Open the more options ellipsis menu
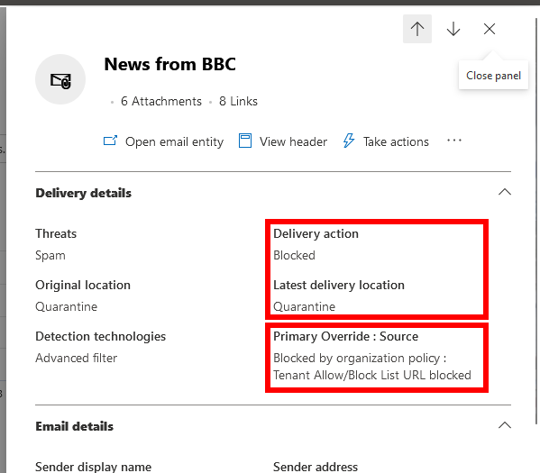 (454, 141)
